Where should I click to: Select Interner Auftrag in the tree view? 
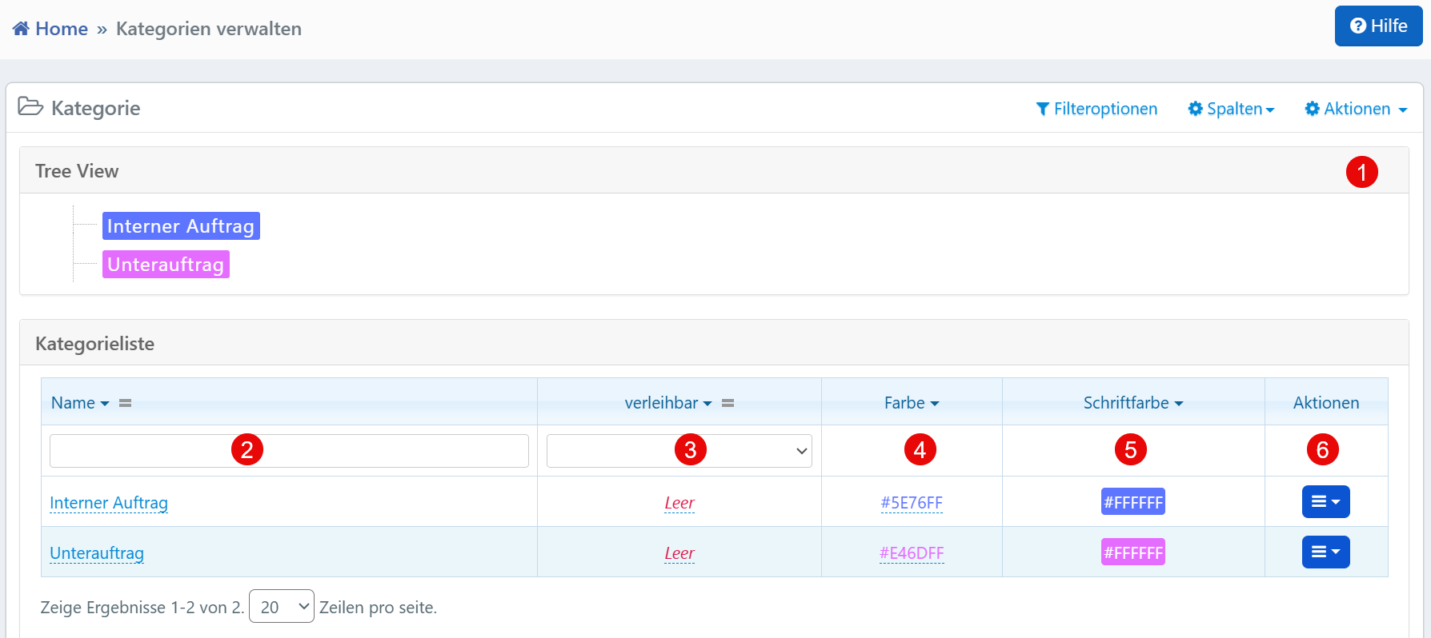pyautogui.click(x=181, y=226)
